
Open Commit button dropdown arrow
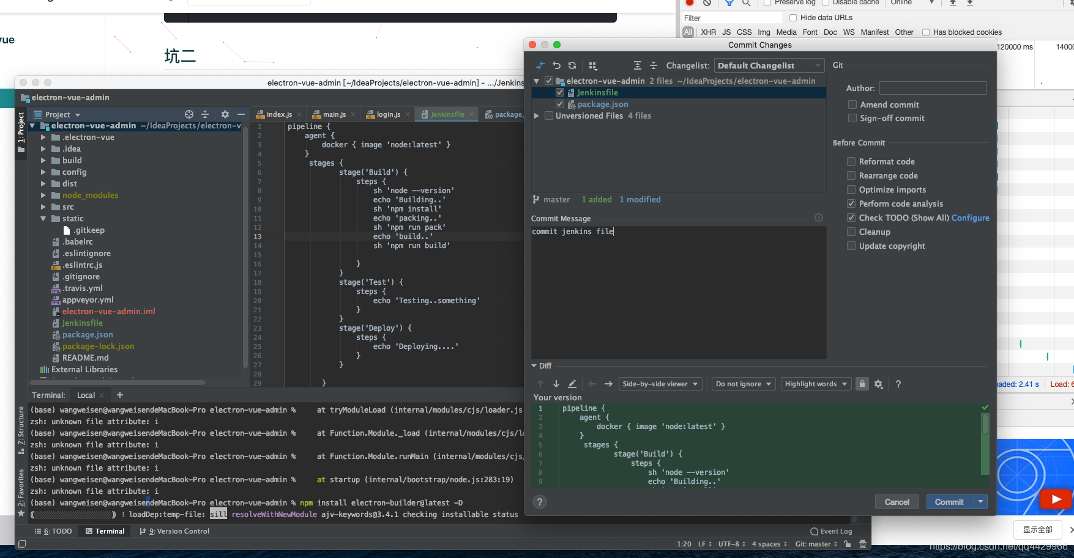(x=981, y=502)
